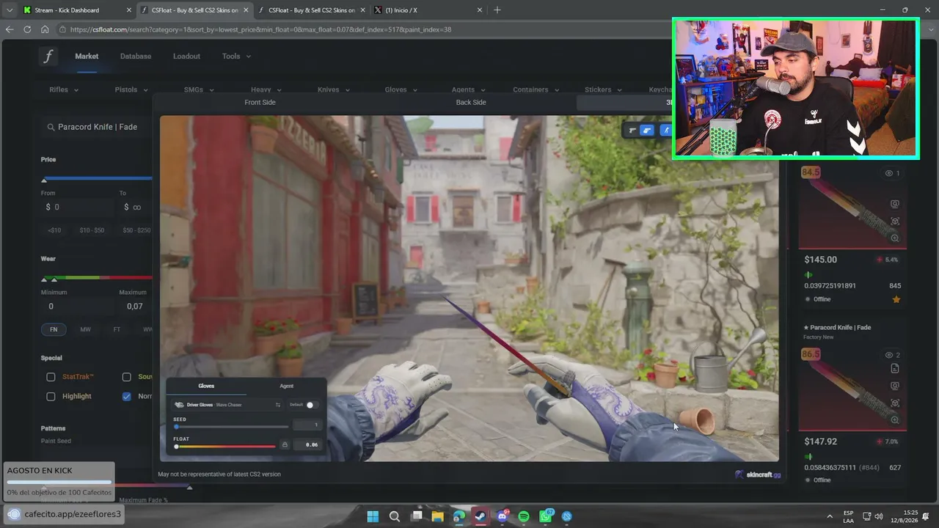Click the $10 - $50 price preset button
This screenshot has height=528, width=939.
(x=92, y=230)
